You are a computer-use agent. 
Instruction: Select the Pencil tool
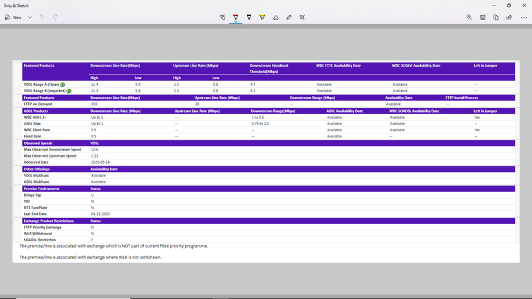[249, 17]
